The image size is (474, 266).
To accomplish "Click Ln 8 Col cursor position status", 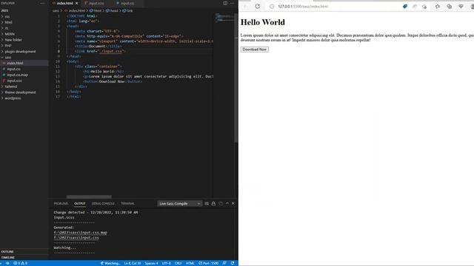I will pyautogui.click(x=133, y=263).
